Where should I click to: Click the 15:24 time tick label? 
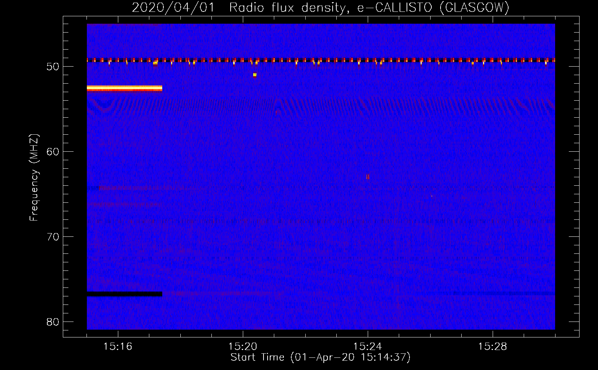pos(368,347)
